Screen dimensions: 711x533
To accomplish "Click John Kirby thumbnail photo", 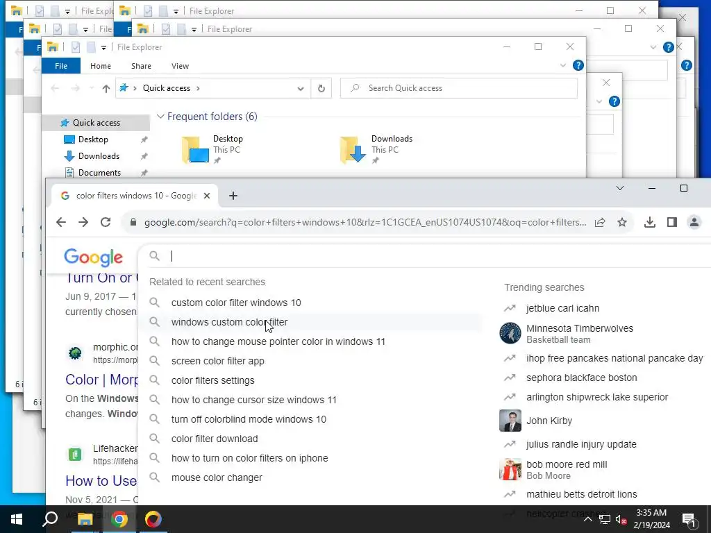I will pyautogui.click(x=510, y=421).
